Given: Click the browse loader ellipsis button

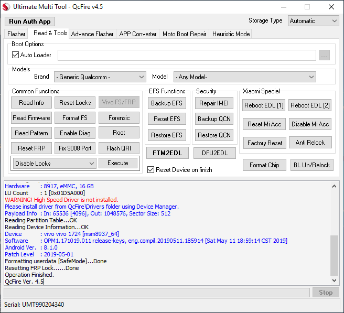Looking at the screenshot, I should [x=324, y=55].
